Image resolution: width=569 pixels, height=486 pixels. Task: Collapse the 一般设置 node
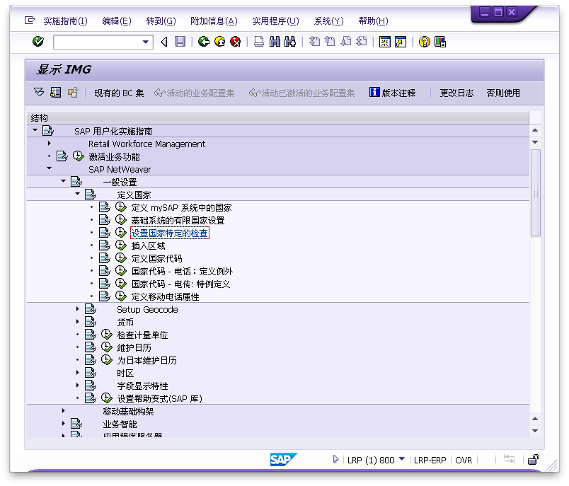pyautogui.click(x=64, y=180)
